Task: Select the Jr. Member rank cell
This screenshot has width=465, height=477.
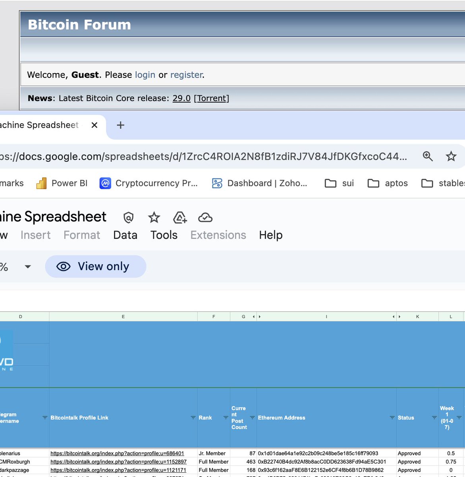Action: (x=214, y=454)
